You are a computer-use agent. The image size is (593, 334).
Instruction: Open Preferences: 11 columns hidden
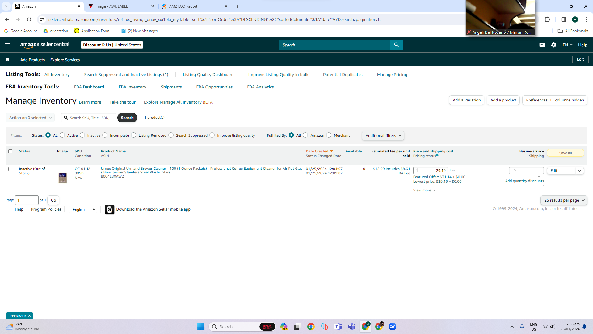[555, 100]
